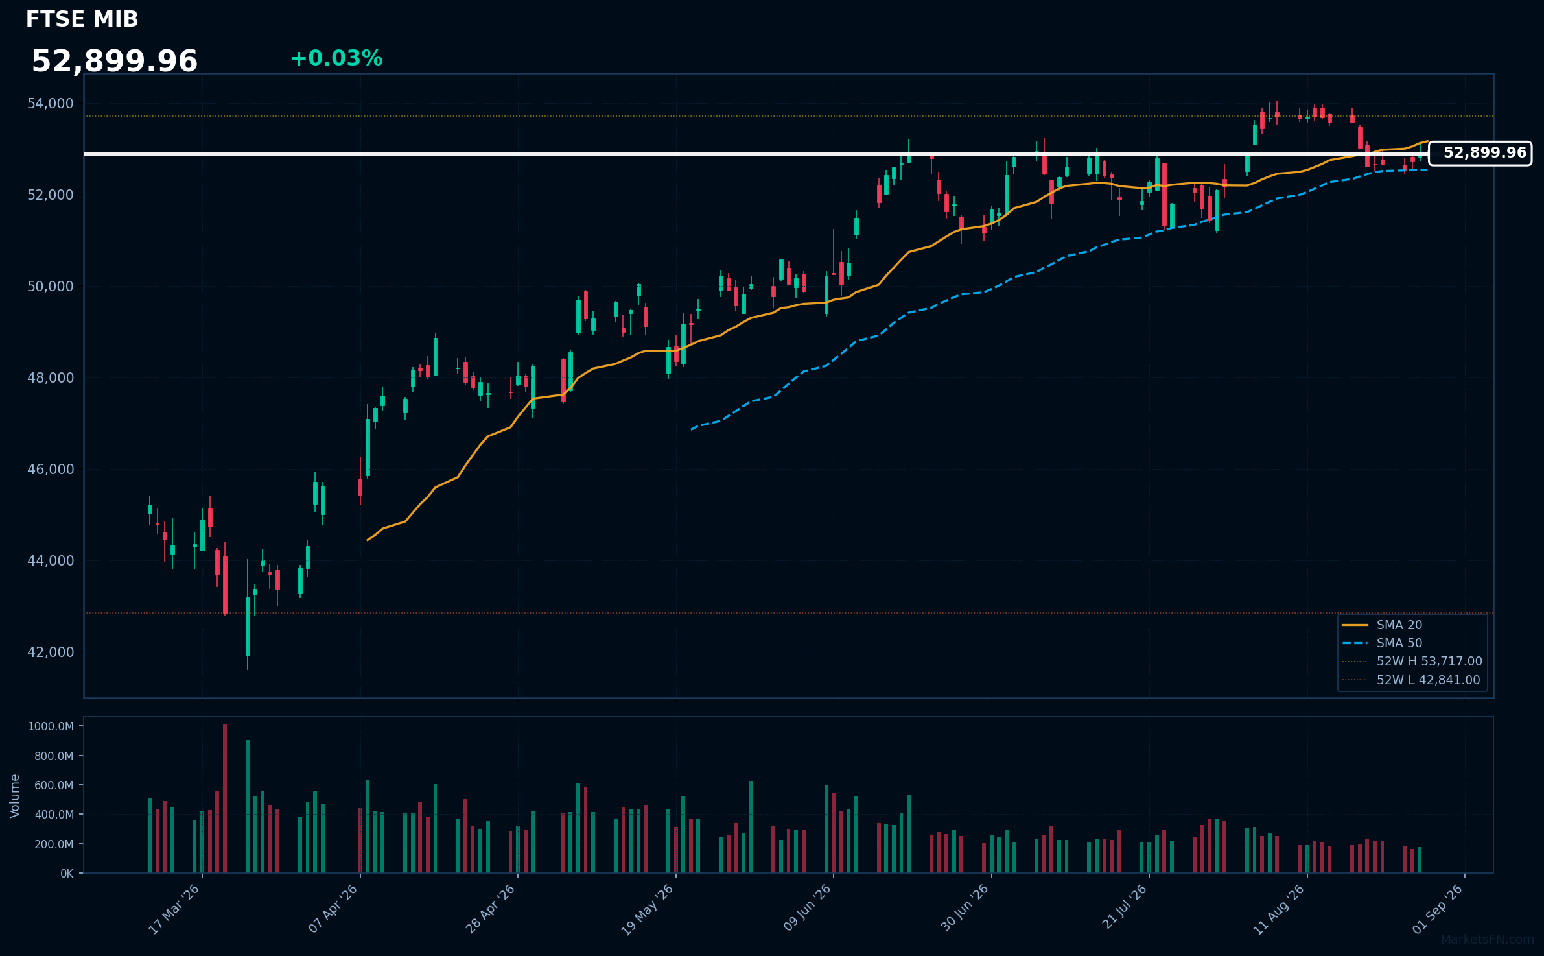The image size is (1544, 956).
Task: Select the 600.0M volume axis label
Action: tap(53, 785)
